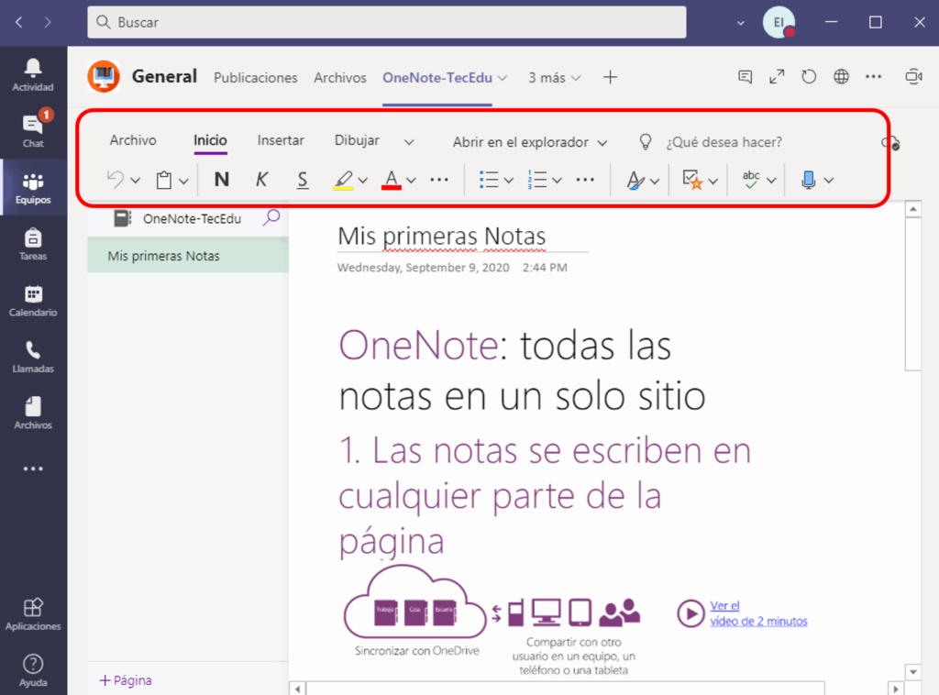
Task: Open the Styles formatting icon
Action: (635, 181)
